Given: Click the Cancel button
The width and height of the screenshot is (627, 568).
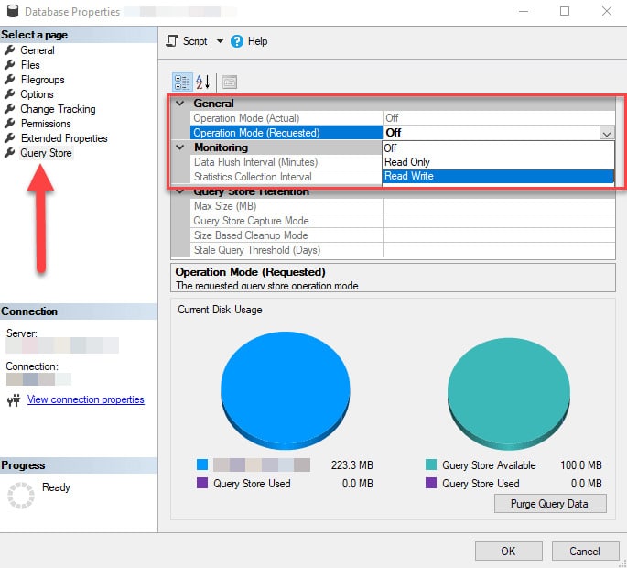Looking at the screenshot, I should (585, 552).
